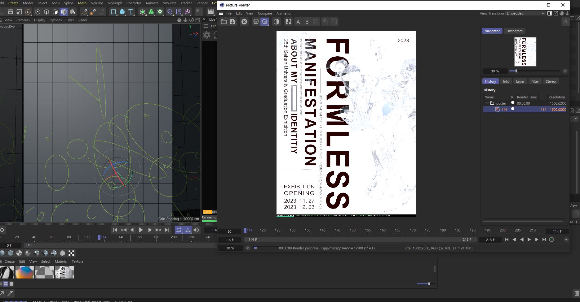Click the Picture Viewer start frame field 114 F
Image resolution: width=580 pixels, height=302 pixels.
pos(229,240)
